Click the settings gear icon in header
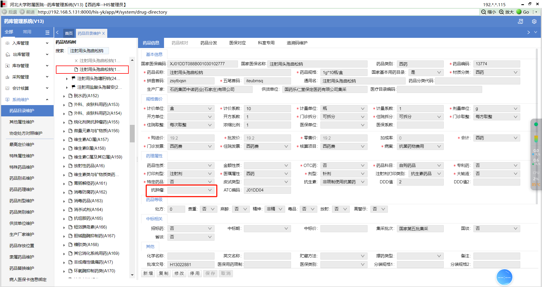The width and height of the screenshot is (542, 287). [x=534, y=21]
